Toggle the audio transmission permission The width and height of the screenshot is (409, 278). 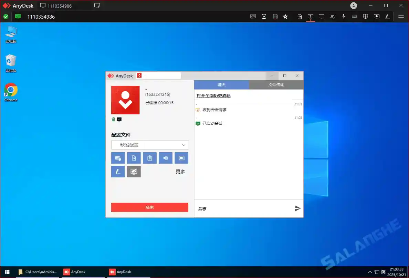click(x=166, y=158)
